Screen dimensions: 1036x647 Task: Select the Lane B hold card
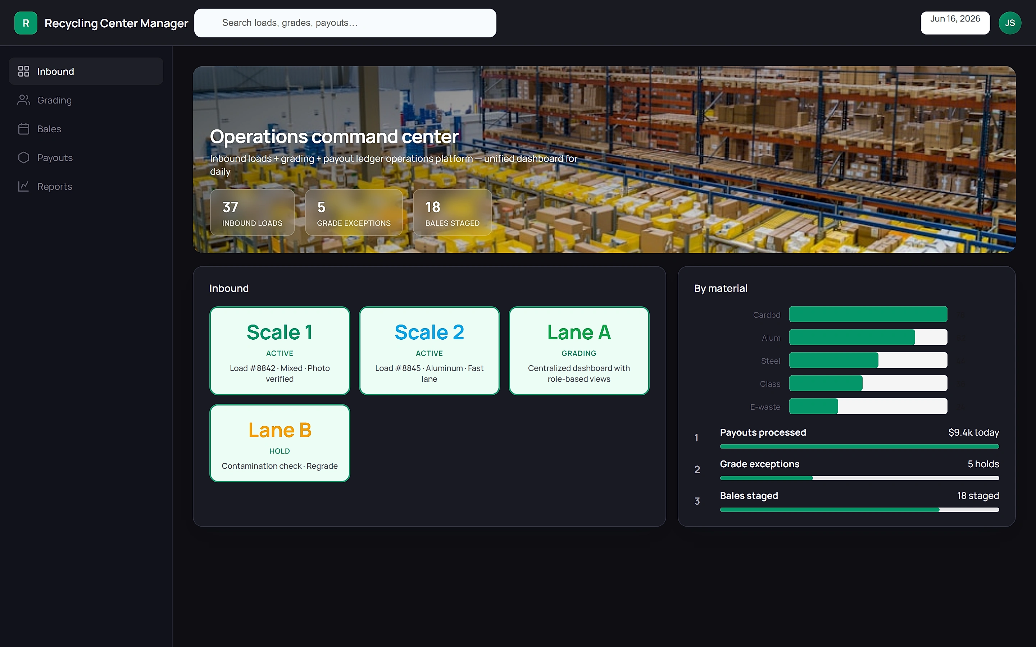[280, 443]
